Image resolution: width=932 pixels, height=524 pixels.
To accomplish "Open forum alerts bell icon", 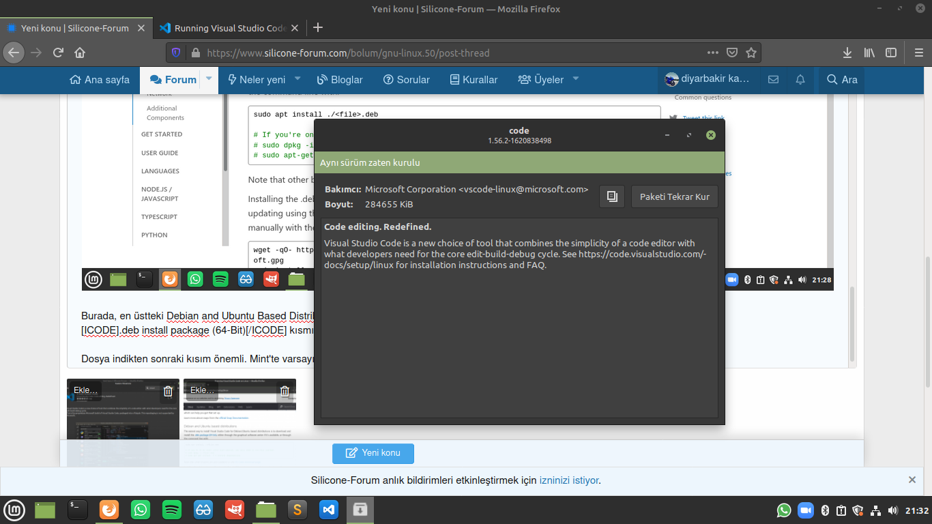I will click(800, 80).
